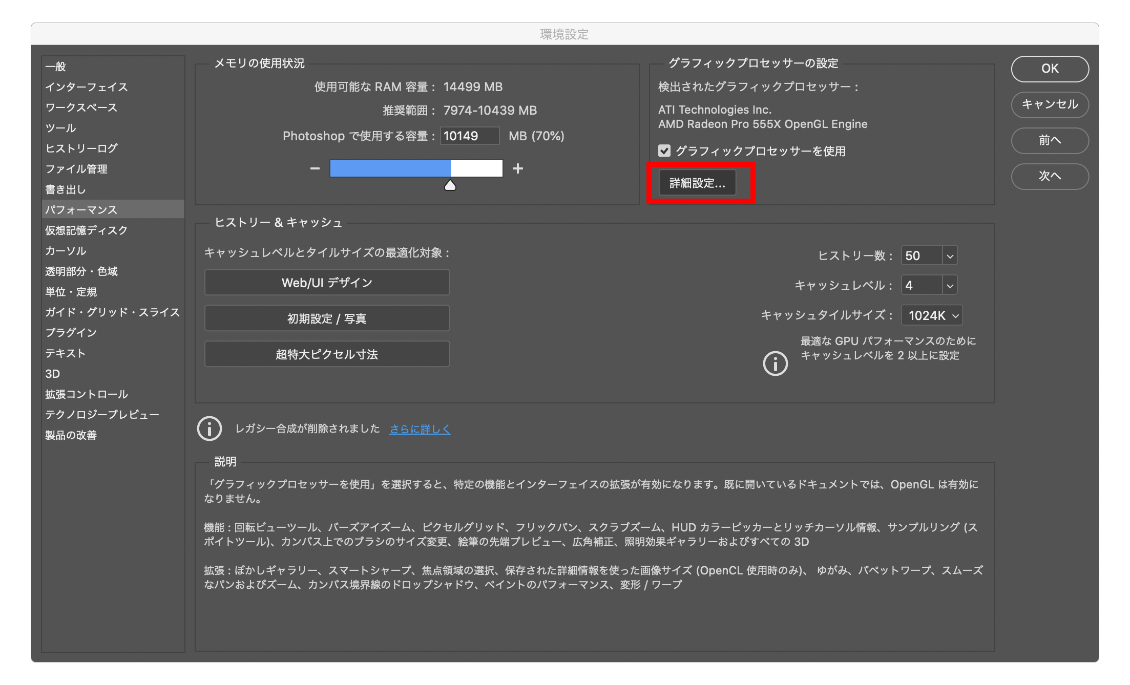
Task: Open 詳細設定... for graphics processor
Action: pyautogui.click(x=697, y=183)
